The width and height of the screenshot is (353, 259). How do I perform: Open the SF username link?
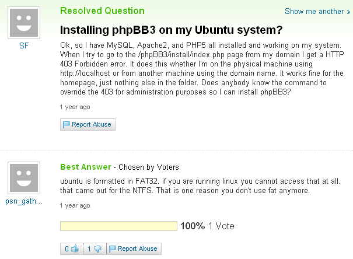(x=24, y=46)
